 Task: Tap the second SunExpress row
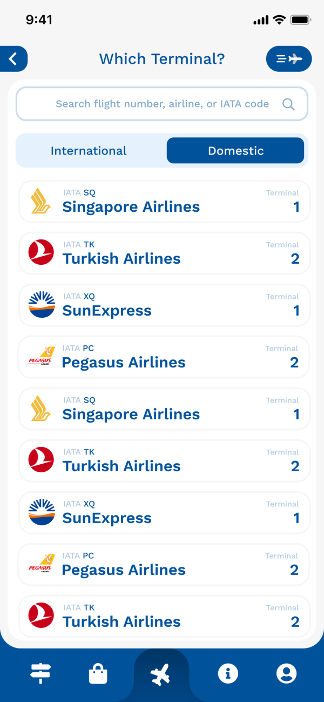[x=164, y=513]
